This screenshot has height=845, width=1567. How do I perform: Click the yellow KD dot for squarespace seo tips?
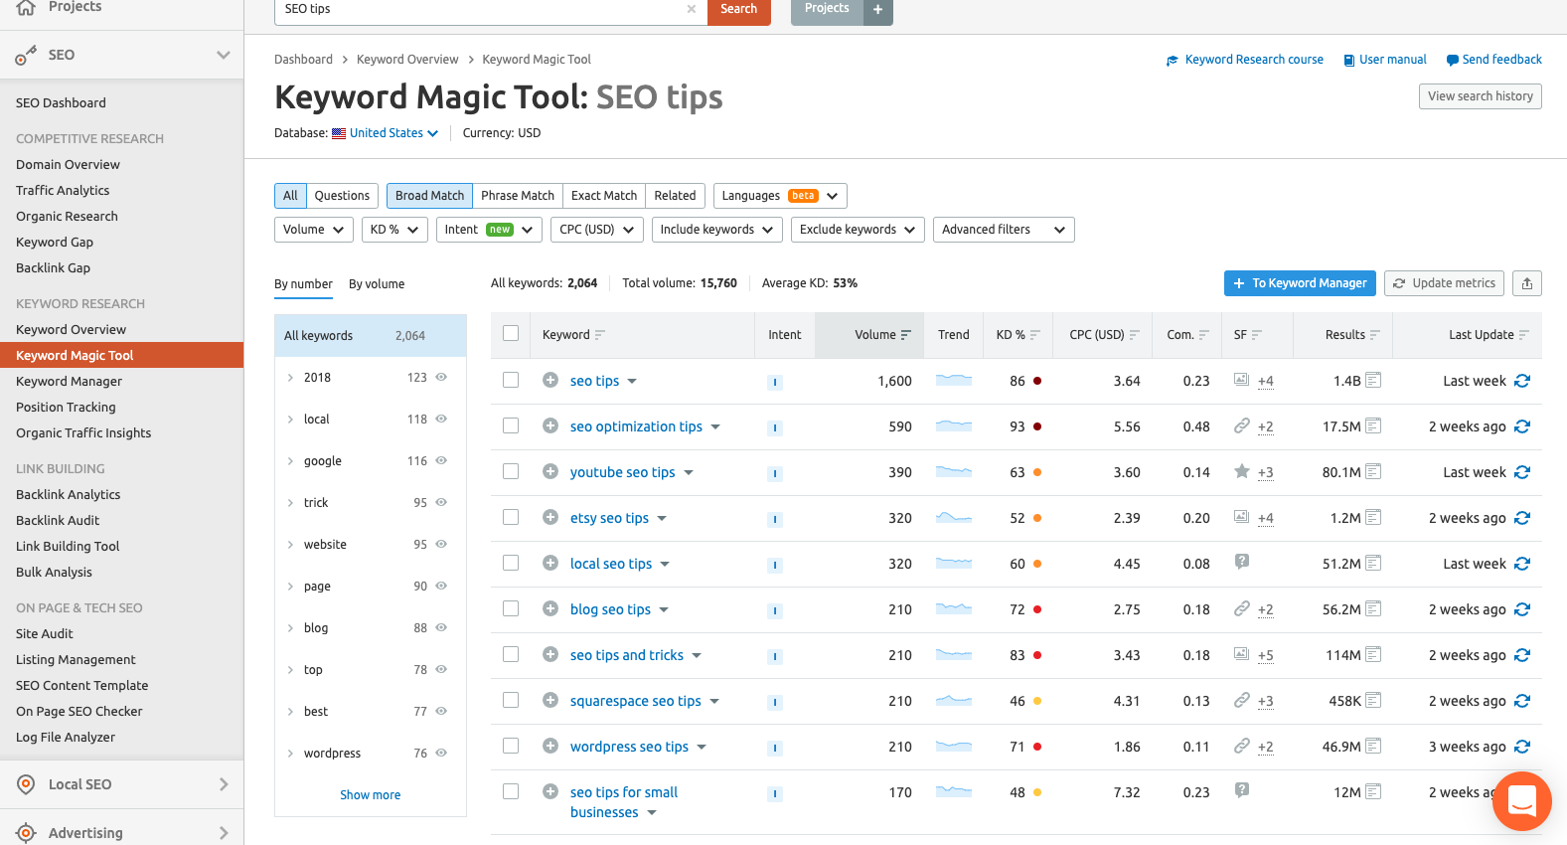tap(1037, 701)
